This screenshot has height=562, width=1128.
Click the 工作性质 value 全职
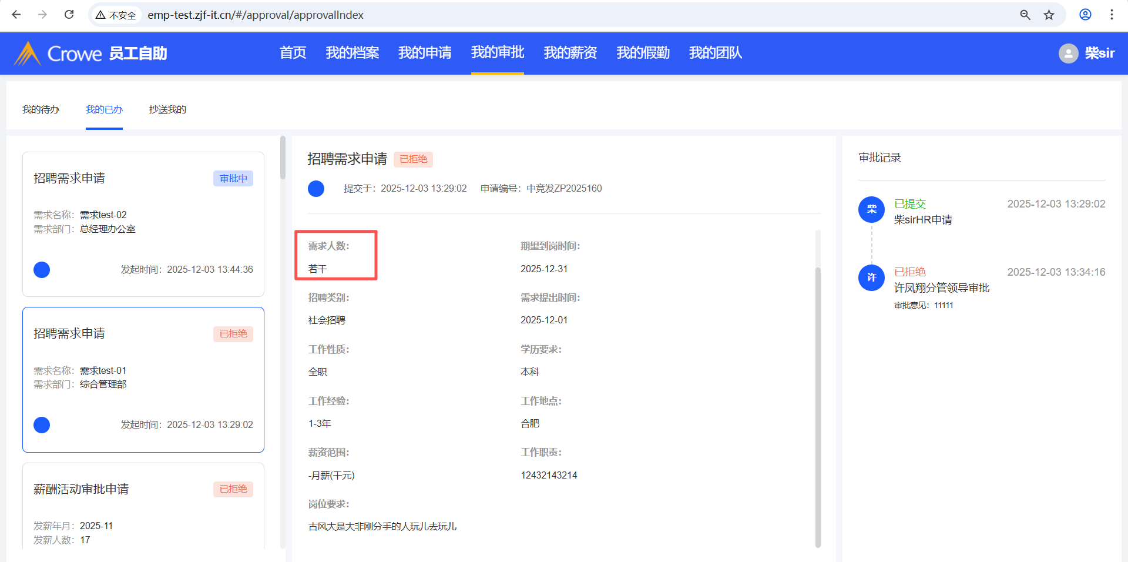tap(318, 372)
